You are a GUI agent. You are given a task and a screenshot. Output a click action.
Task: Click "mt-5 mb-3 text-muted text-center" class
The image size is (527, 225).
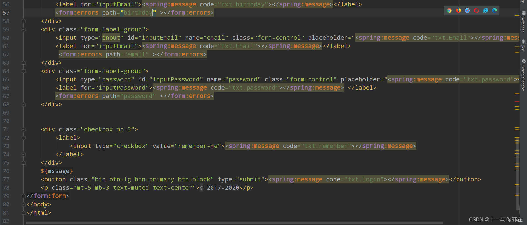point(134,188)
